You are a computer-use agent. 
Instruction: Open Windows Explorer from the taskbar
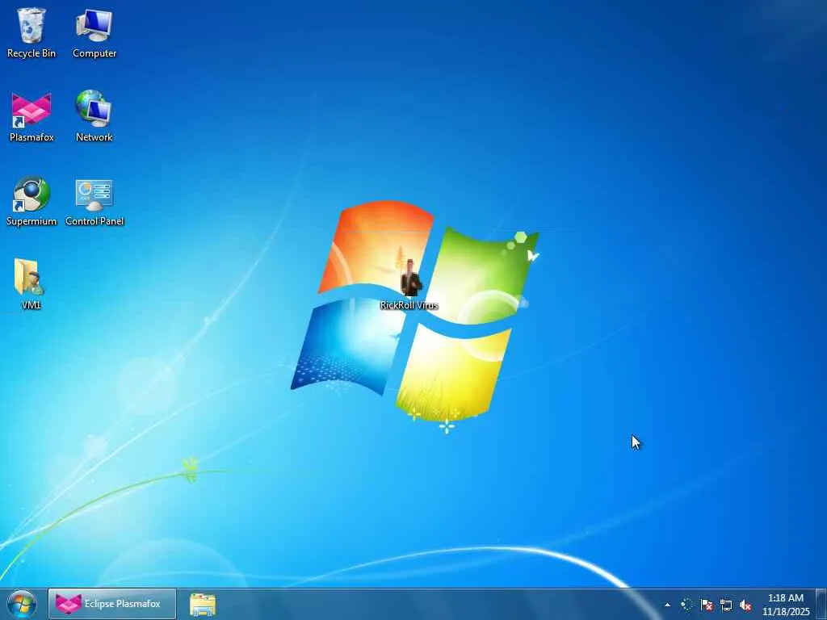(x=203, y=605)
